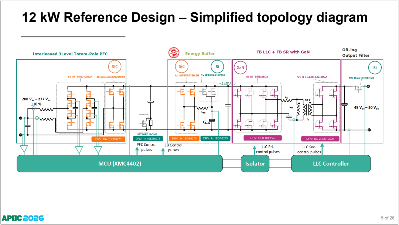Click the positive output terminal circle

tap(368, 86)
